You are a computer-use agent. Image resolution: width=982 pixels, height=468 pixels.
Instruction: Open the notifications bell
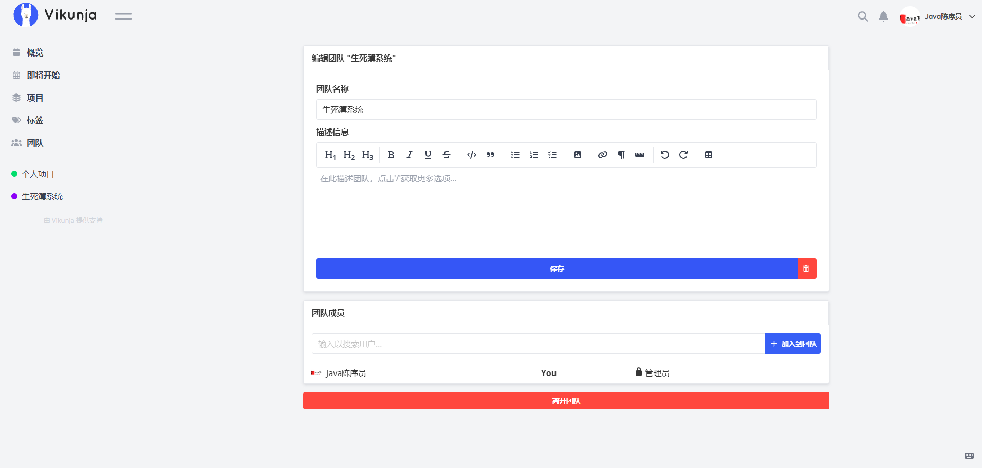click(x=883, y=16)
